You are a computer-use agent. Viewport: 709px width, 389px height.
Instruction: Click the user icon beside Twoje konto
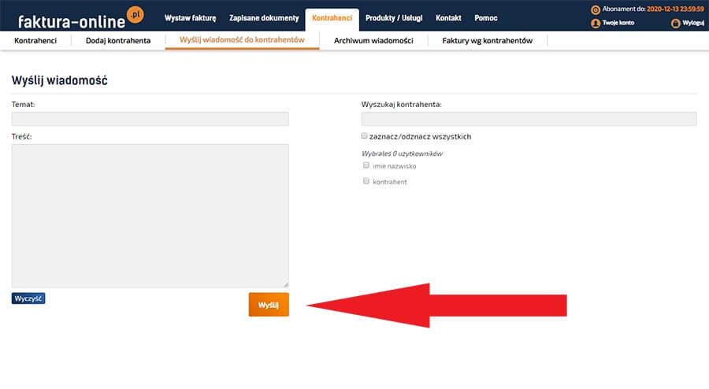pyautogui.click(x=596, y=23)
